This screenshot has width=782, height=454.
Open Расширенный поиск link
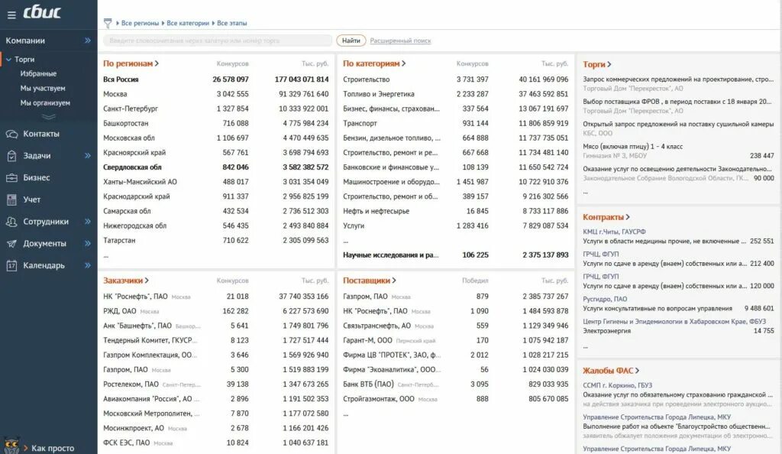(400, 41)
